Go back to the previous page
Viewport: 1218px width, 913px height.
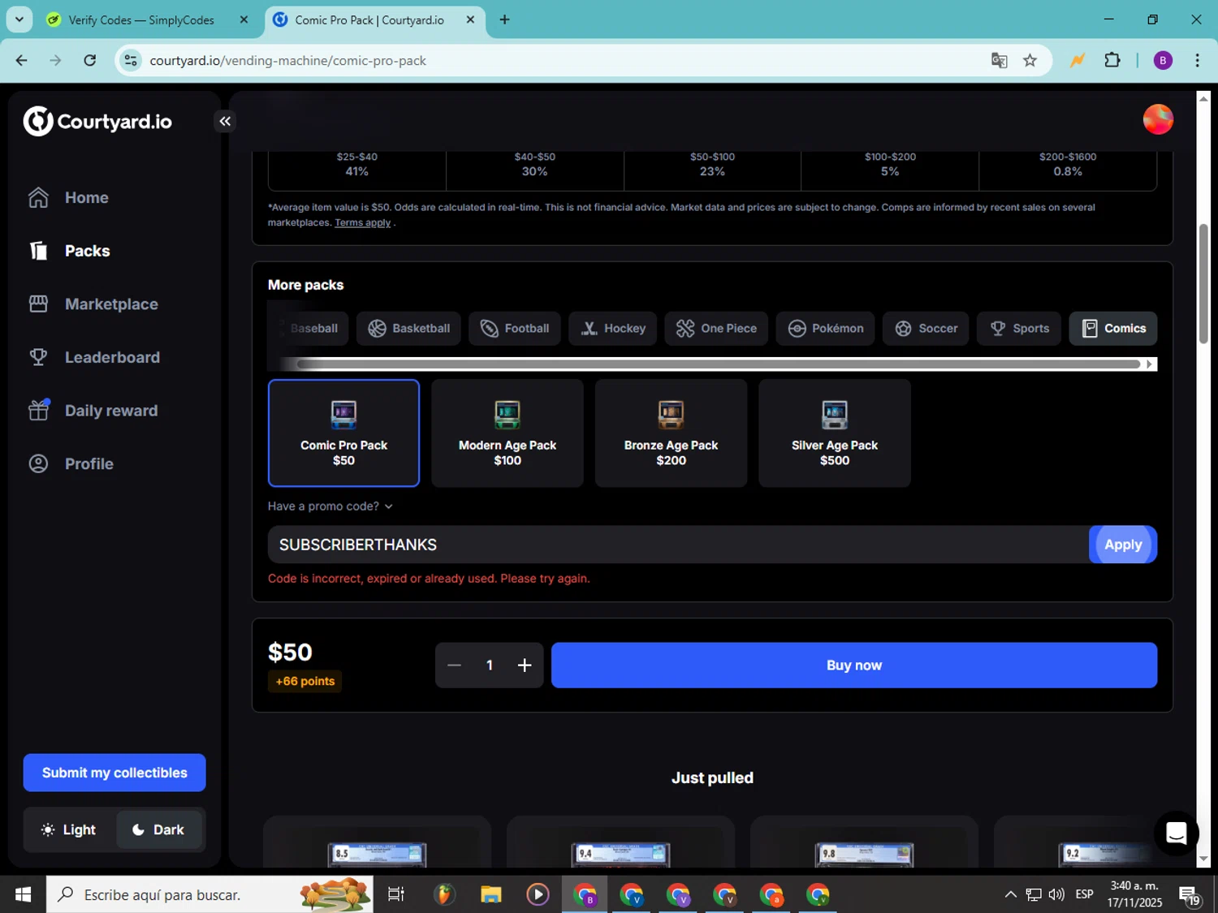[22, 60]
